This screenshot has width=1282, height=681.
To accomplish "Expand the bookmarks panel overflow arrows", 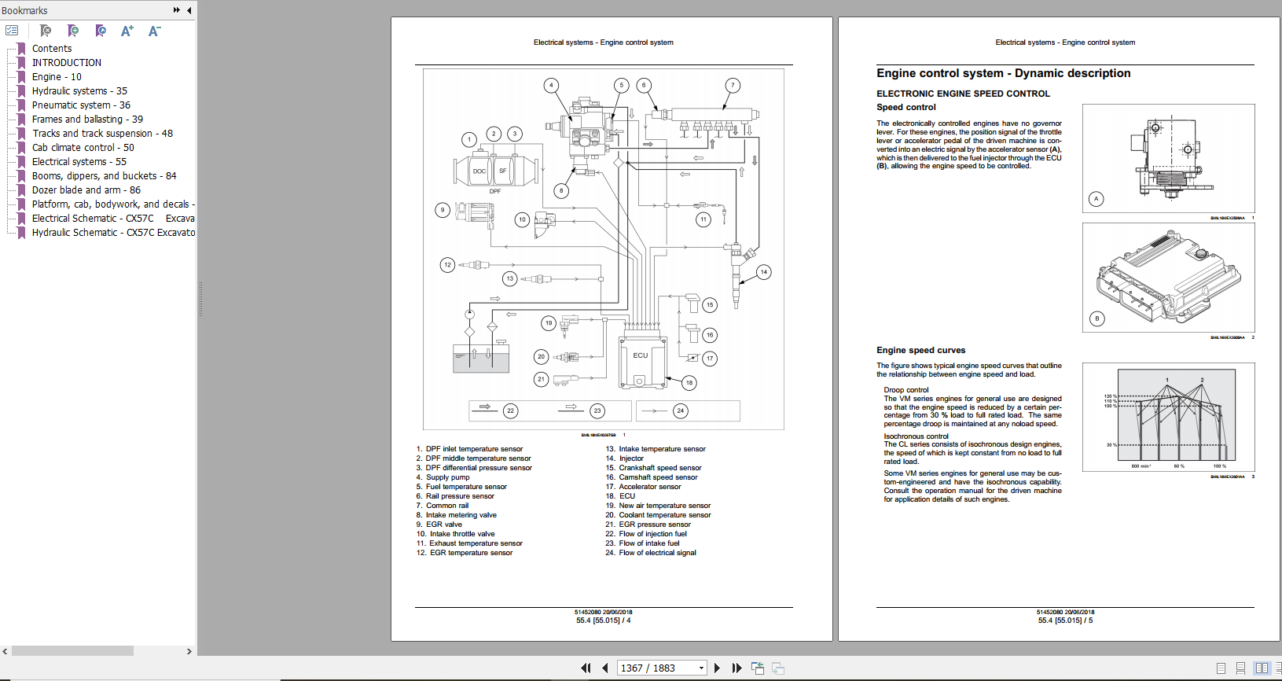I will click(x=177, y=10).
